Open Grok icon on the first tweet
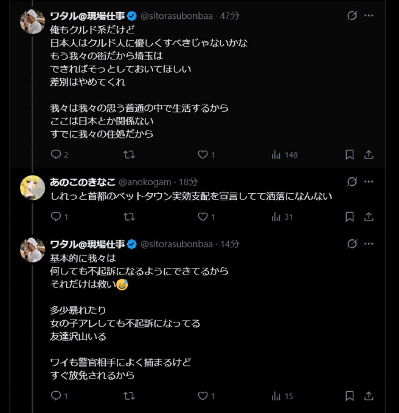This screenshot has width=399, height=413. pos(352,16)
